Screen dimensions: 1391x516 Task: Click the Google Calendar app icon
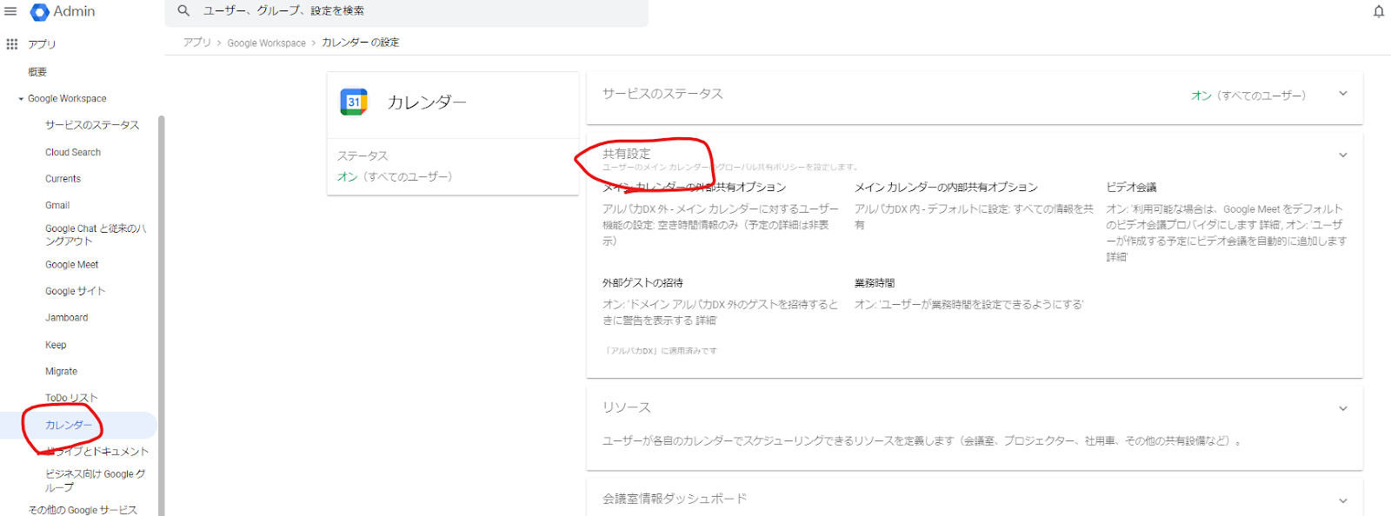[354, 102]
